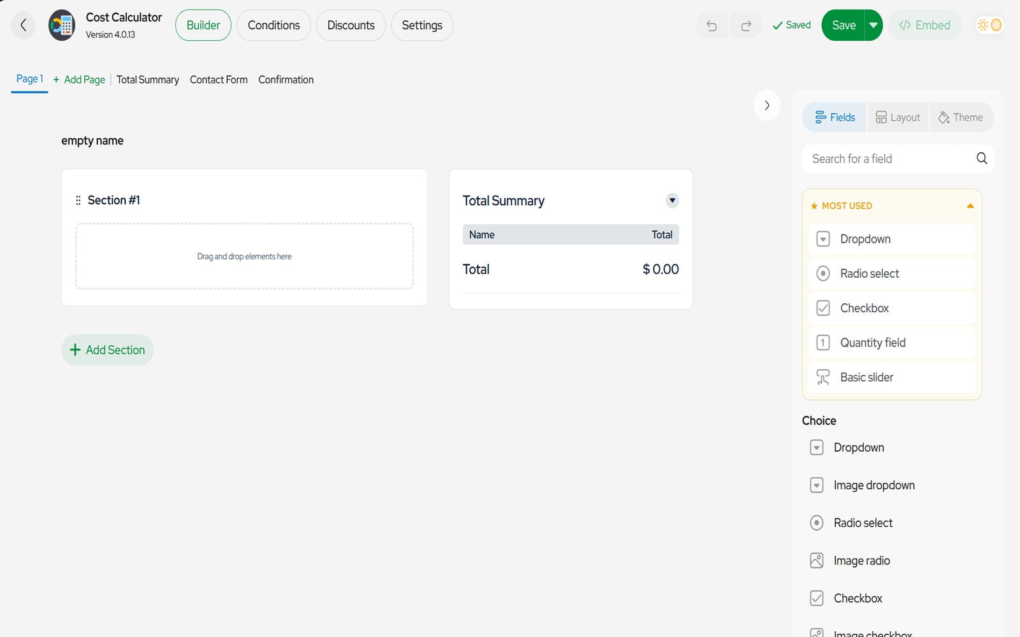Image resolution: width=1020 pixels, height=637 pixels.
Task: Switch to the Theme panel tab
Action: click(x=961, y=117)
